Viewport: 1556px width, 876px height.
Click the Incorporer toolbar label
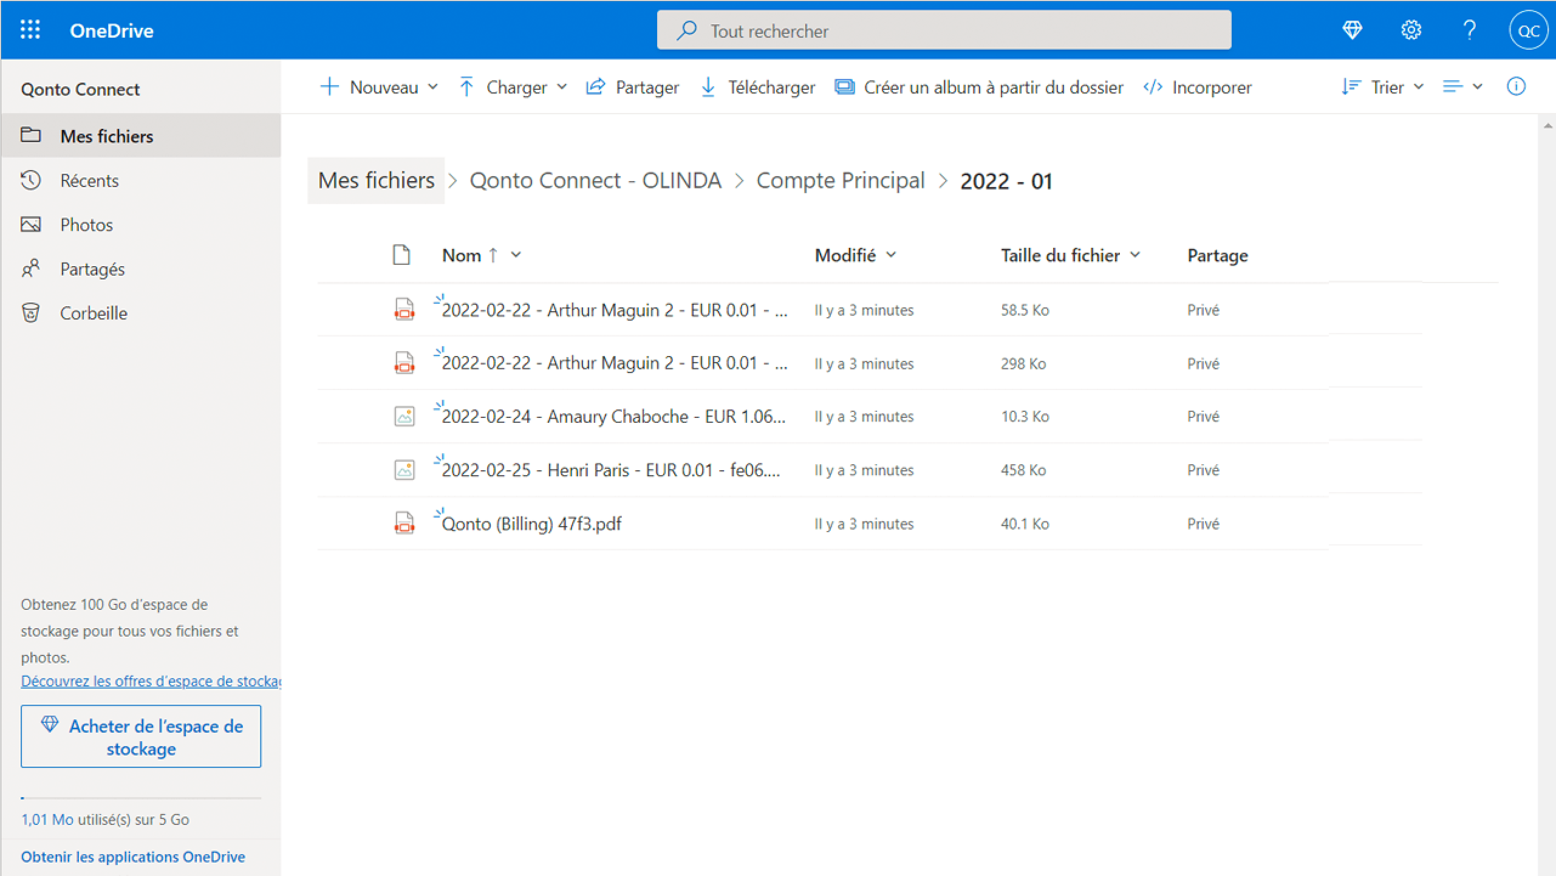coord(1212,87)
